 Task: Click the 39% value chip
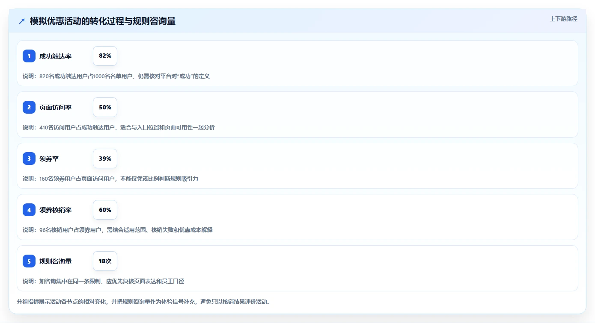(x=105, y=159)
